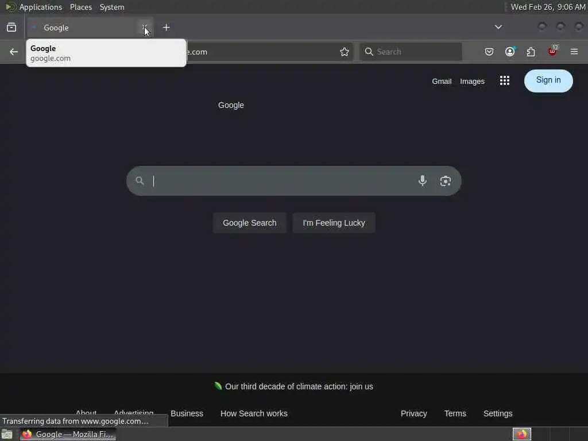This screenshot has height=441, width=588.
Task: Click the Firefox toolbar Search field
Action: click(411, 52)
